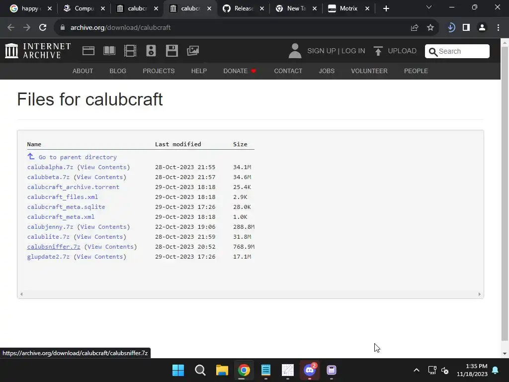Open the ABOUT nav item
The height and width of the screenshot is (382, 509).
[83, 71]
